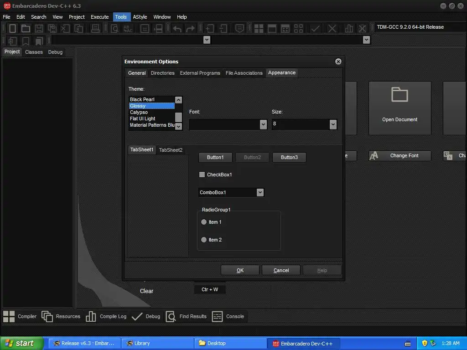
Task: Open the Size dropdown showing 8
Action: coord(333,124)
